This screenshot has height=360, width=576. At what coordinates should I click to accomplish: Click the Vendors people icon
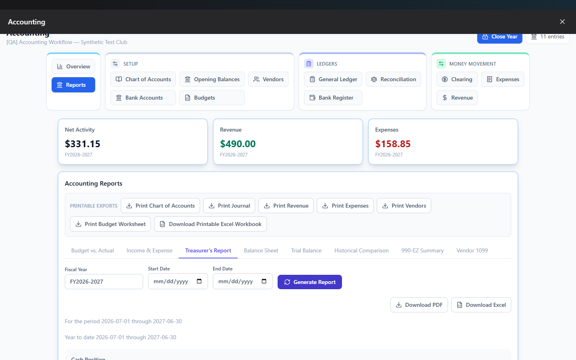256,79
